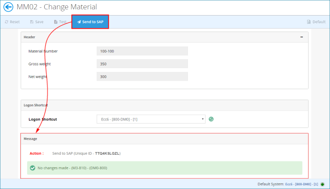Click the Material Number field

tap(142, 51)
